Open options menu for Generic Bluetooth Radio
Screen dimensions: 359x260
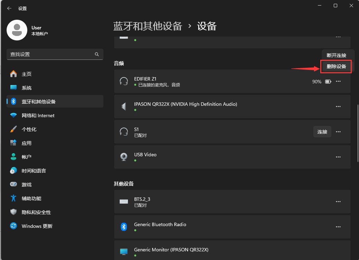(x=338, y=227)
